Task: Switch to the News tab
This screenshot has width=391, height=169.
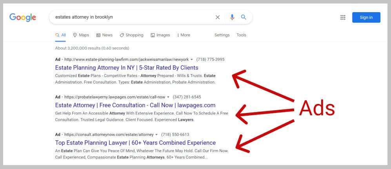Action: [x=104, y=35]
